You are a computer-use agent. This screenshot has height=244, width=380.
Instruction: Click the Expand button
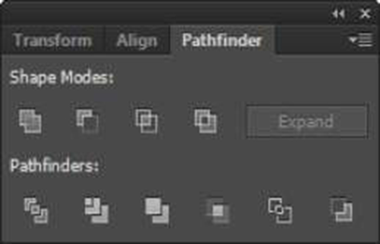pos(307,121)
